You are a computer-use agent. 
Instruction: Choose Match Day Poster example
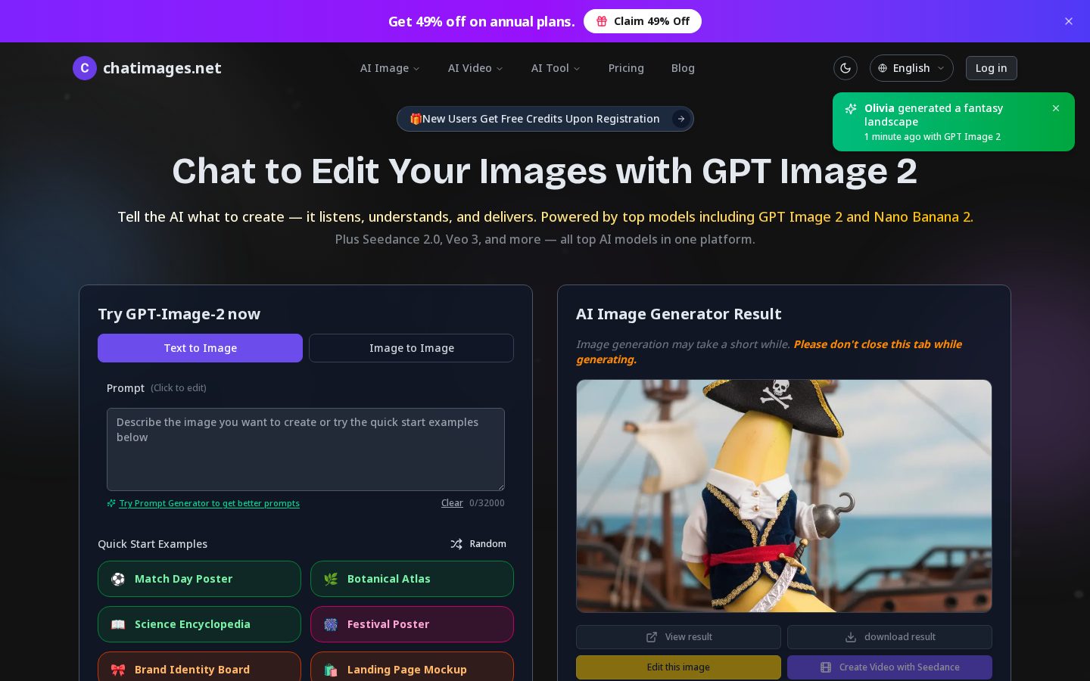(199, 579)
